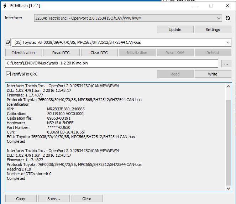The height and width of the screenshot is (204, 236).
Task: Click the Calibration value 30U19100 A0C01000
Action: pyautogui.click(x=65, y=114)
